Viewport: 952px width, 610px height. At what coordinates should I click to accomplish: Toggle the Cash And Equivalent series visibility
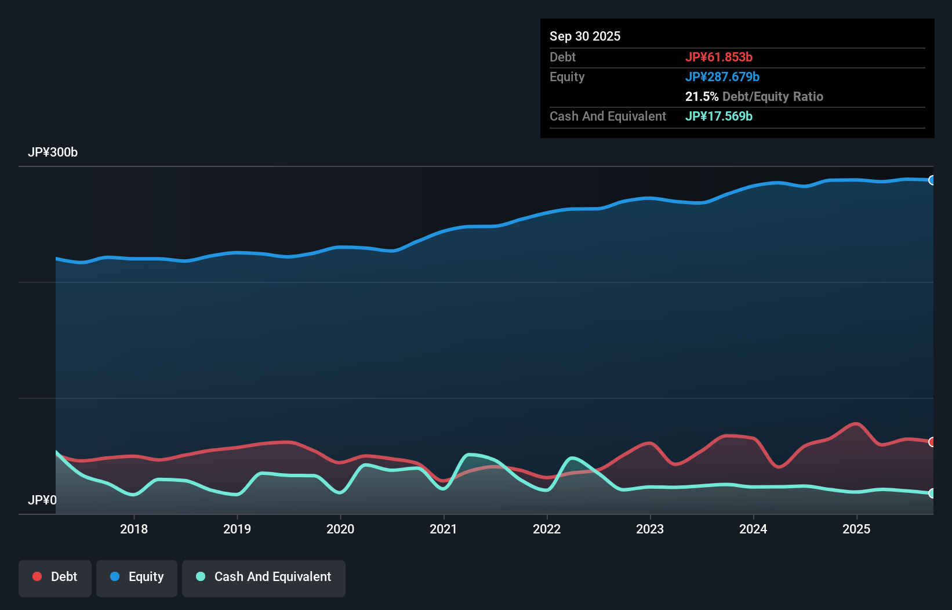(x=264, y=576)
